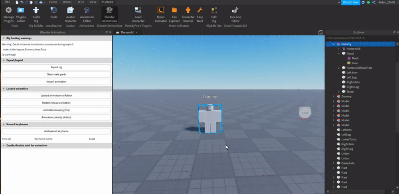399x194 pixels.
Task: Click the green icon beside the share icon
Action: (x=368, y=2)
